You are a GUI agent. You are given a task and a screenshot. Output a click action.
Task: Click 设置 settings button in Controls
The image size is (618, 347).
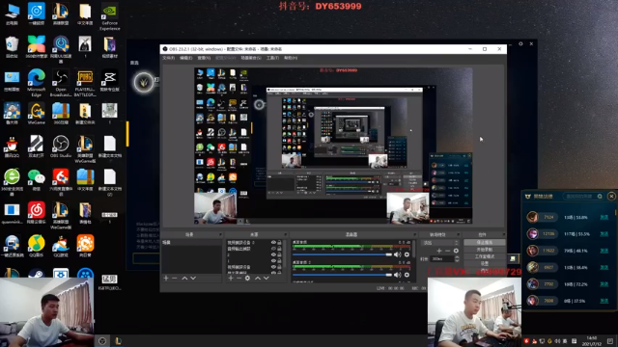(x=485, y=263)
